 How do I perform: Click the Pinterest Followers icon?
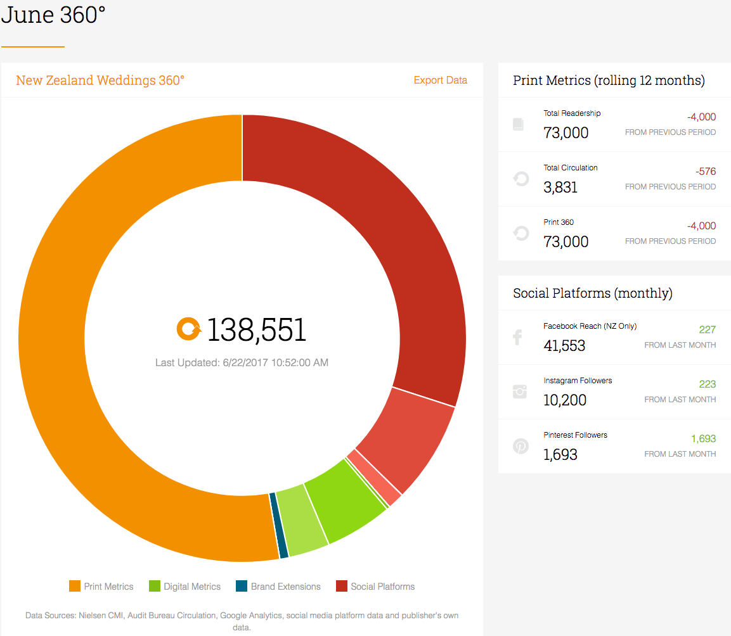[x=521, y=446]
